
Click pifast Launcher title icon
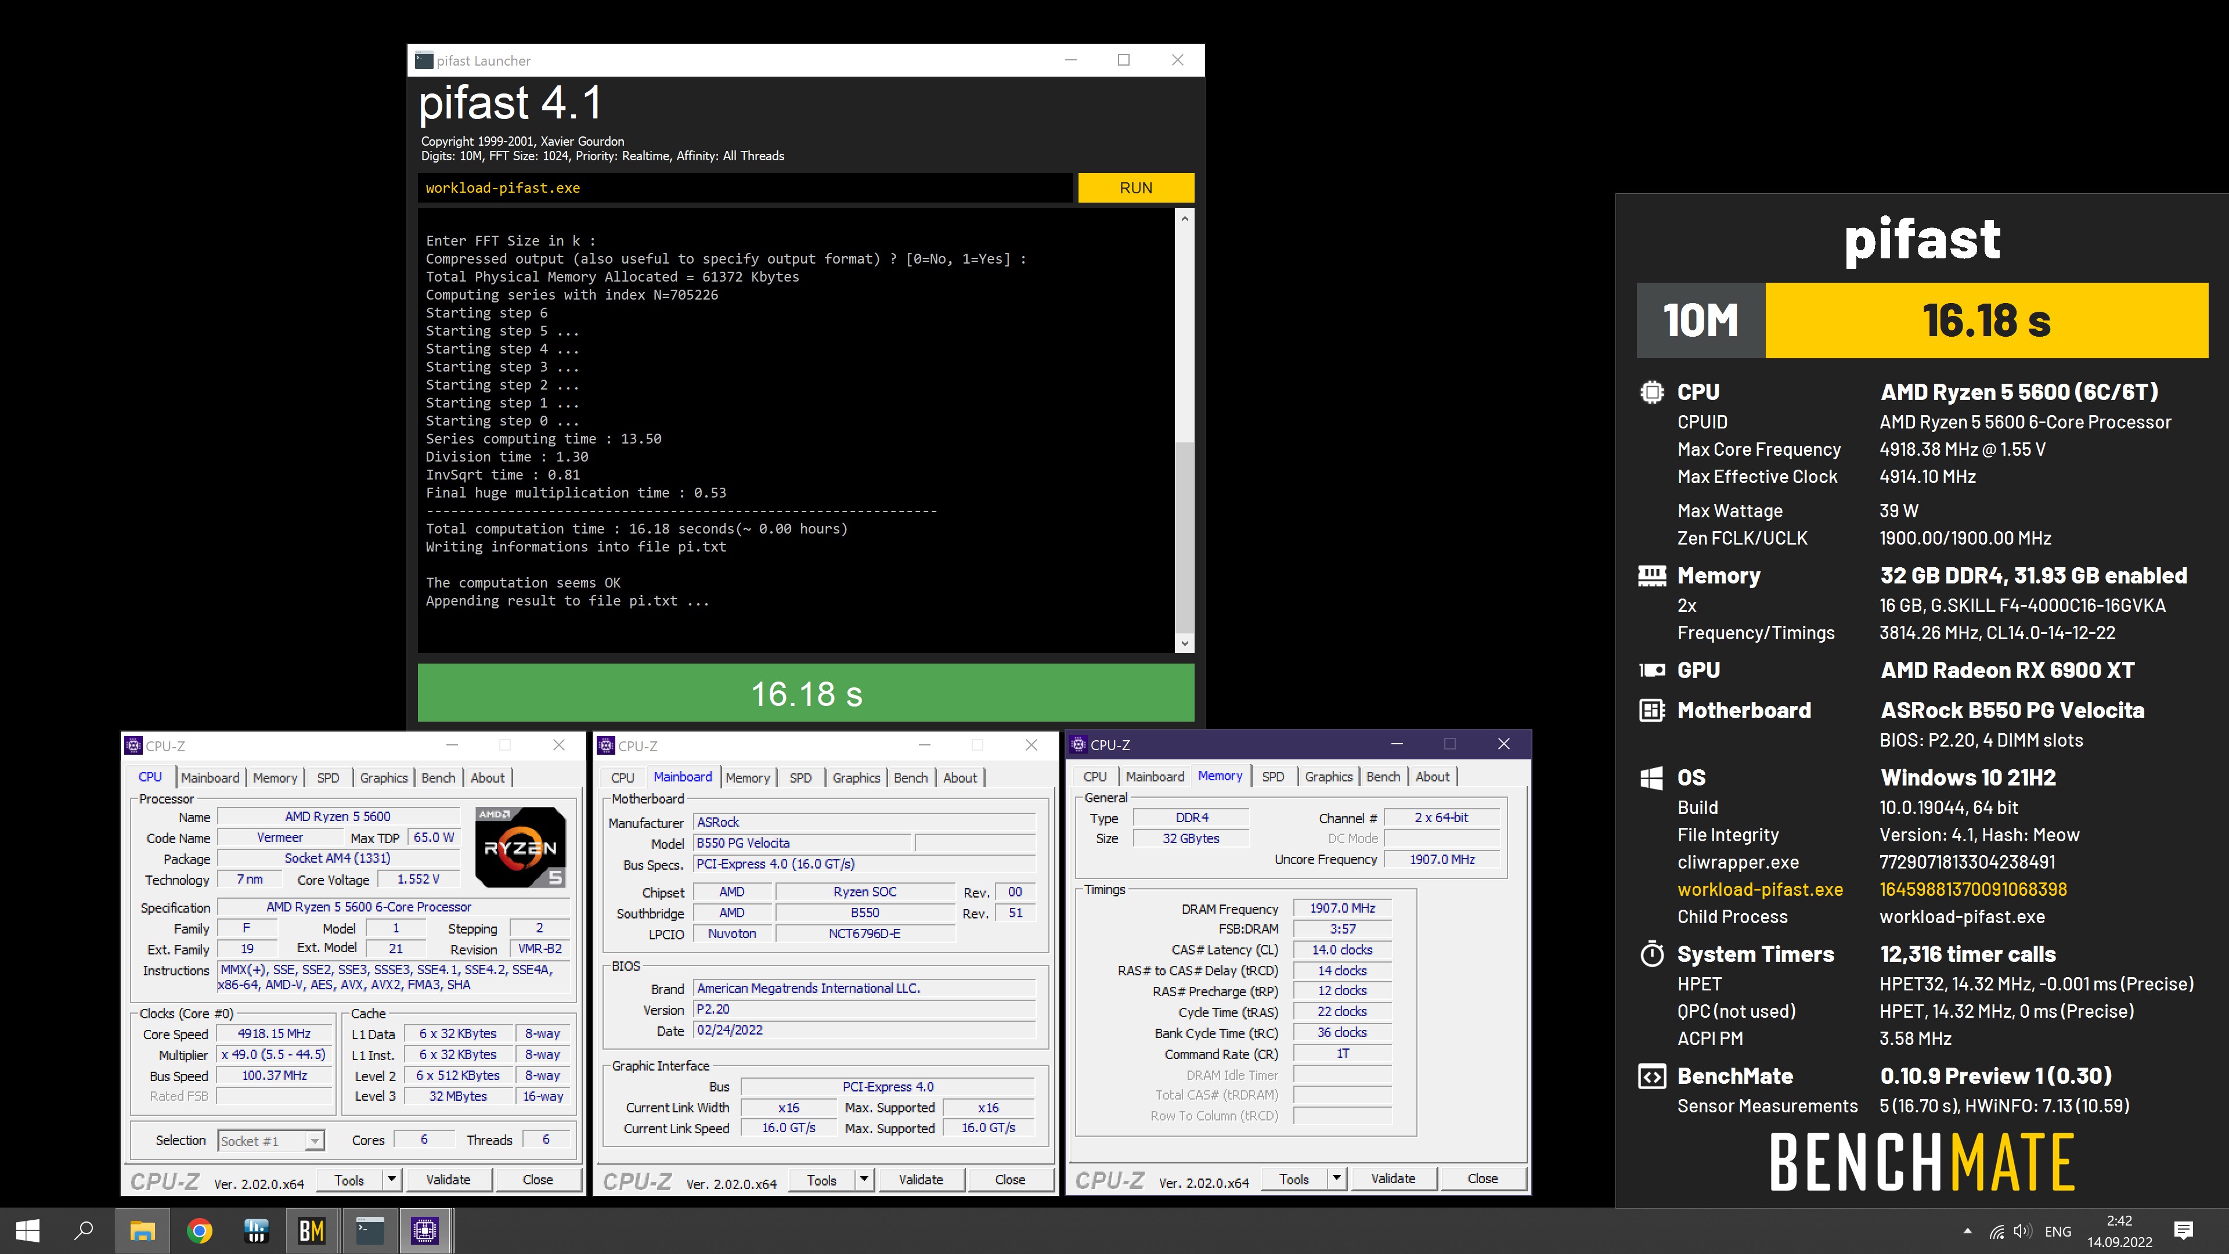[x=424, y=60]
